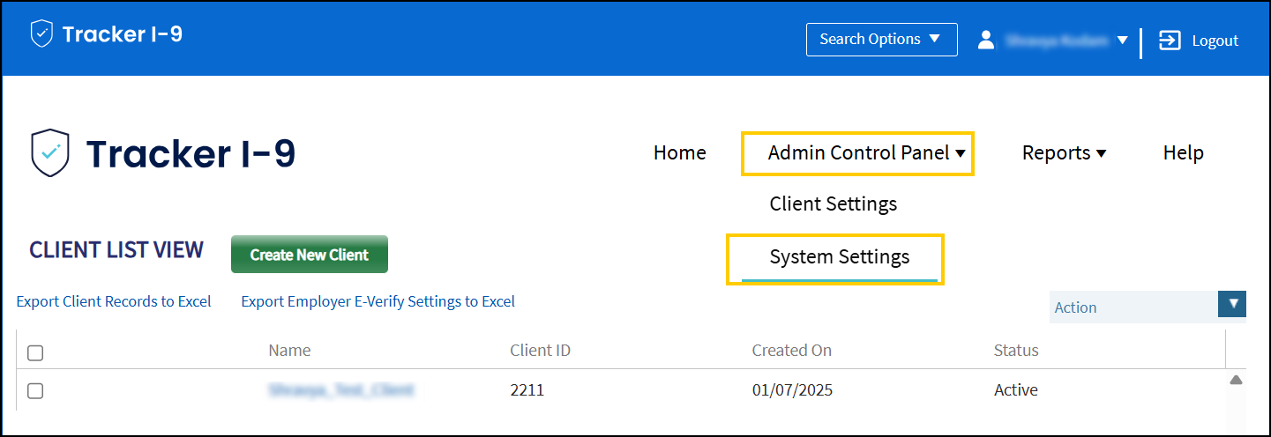Open the Help menu item

[1183, 153]
